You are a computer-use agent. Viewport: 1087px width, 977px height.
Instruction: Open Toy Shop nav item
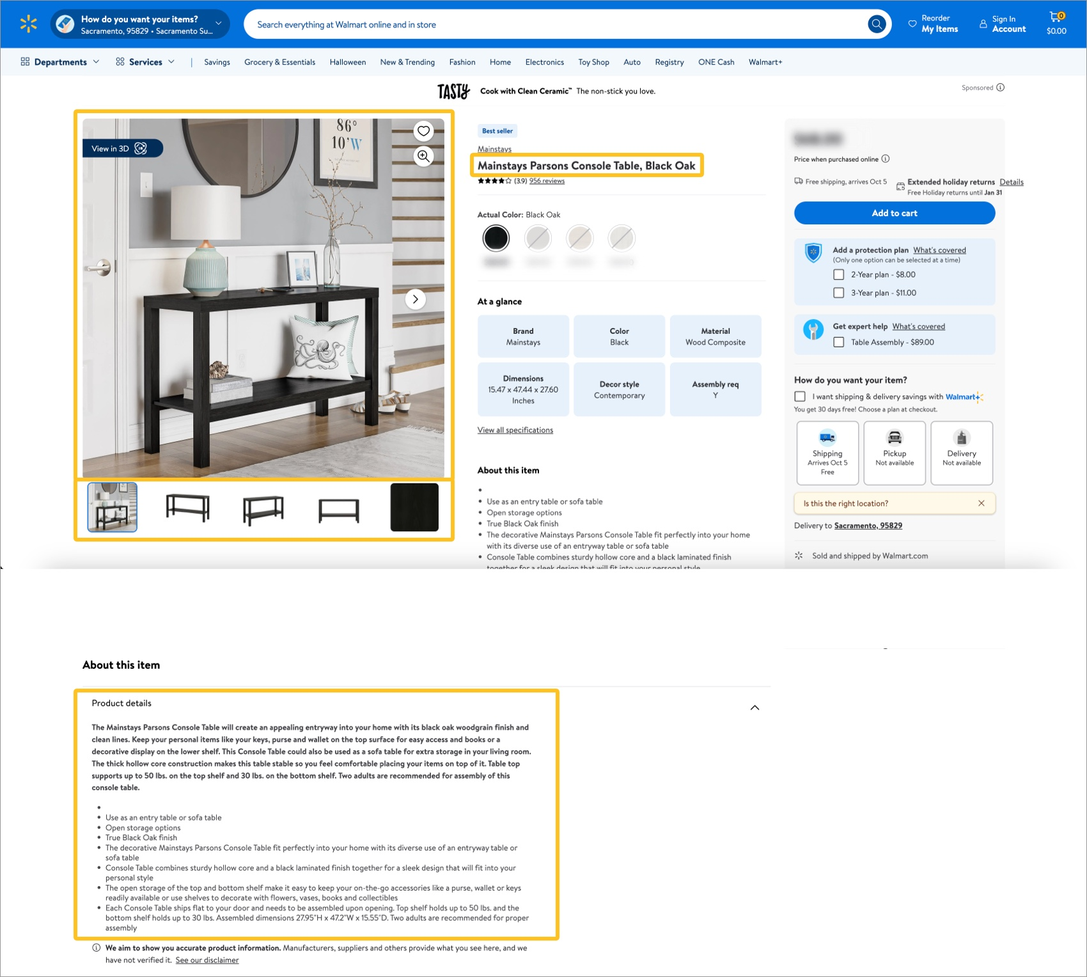pos(593,62)
